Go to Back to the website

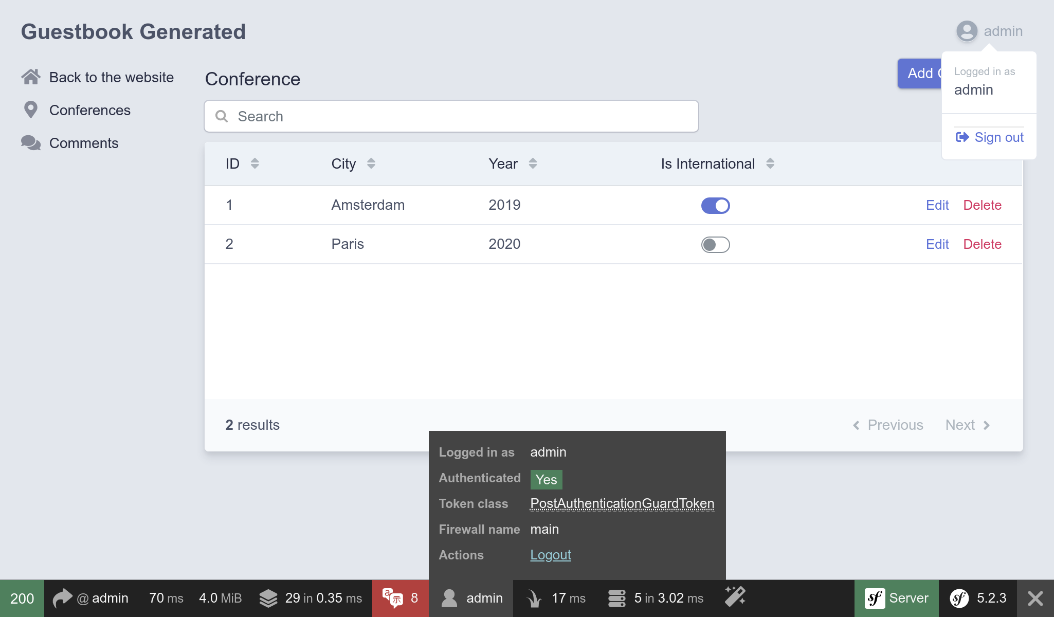pos(98,77)
